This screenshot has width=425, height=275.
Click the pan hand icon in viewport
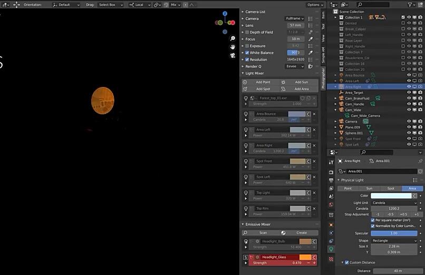tap(233, 47)
